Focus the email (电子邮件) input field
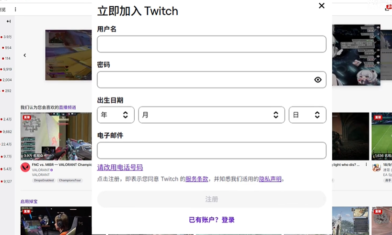The height and width of the screenshot is (235, 392). (211, 150)
